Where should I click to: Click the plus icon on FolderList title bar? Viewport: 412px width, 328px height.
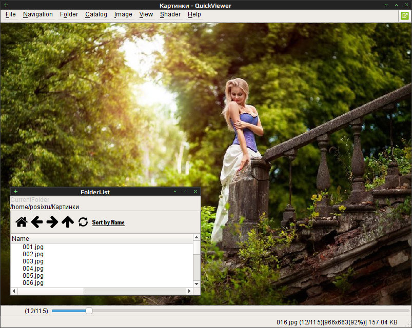pyautogui.click(x=15, y=192)
